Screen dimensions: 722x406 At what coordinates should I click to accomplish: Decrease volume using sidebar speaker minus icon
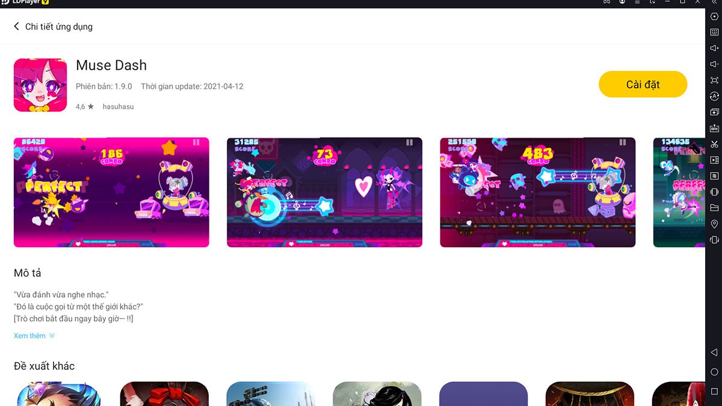[714, 64]
